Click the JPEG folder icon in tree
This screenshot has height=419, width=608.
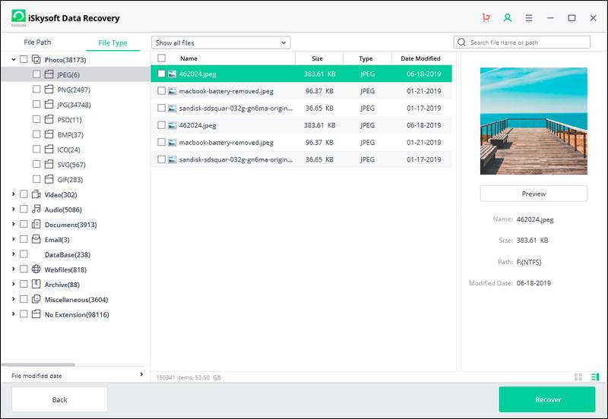(x=49, y=74)
